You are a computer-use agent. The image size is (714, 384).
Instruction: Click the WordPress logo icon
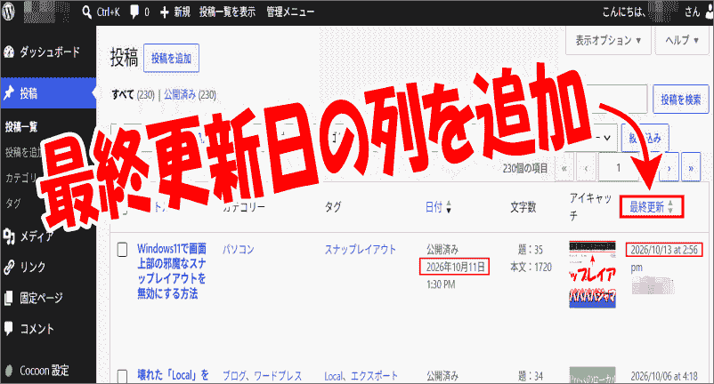[9, 12]
